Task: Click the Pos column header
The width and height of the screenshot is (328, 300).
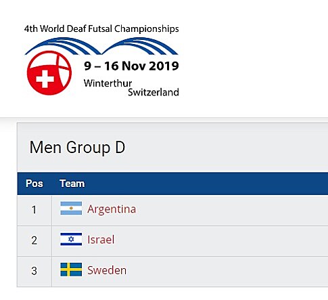Action: coord(34,184)
